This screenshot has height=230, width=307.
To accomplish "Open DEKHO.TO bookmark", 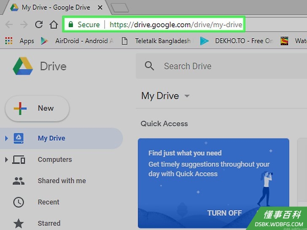I will point(236,41).
